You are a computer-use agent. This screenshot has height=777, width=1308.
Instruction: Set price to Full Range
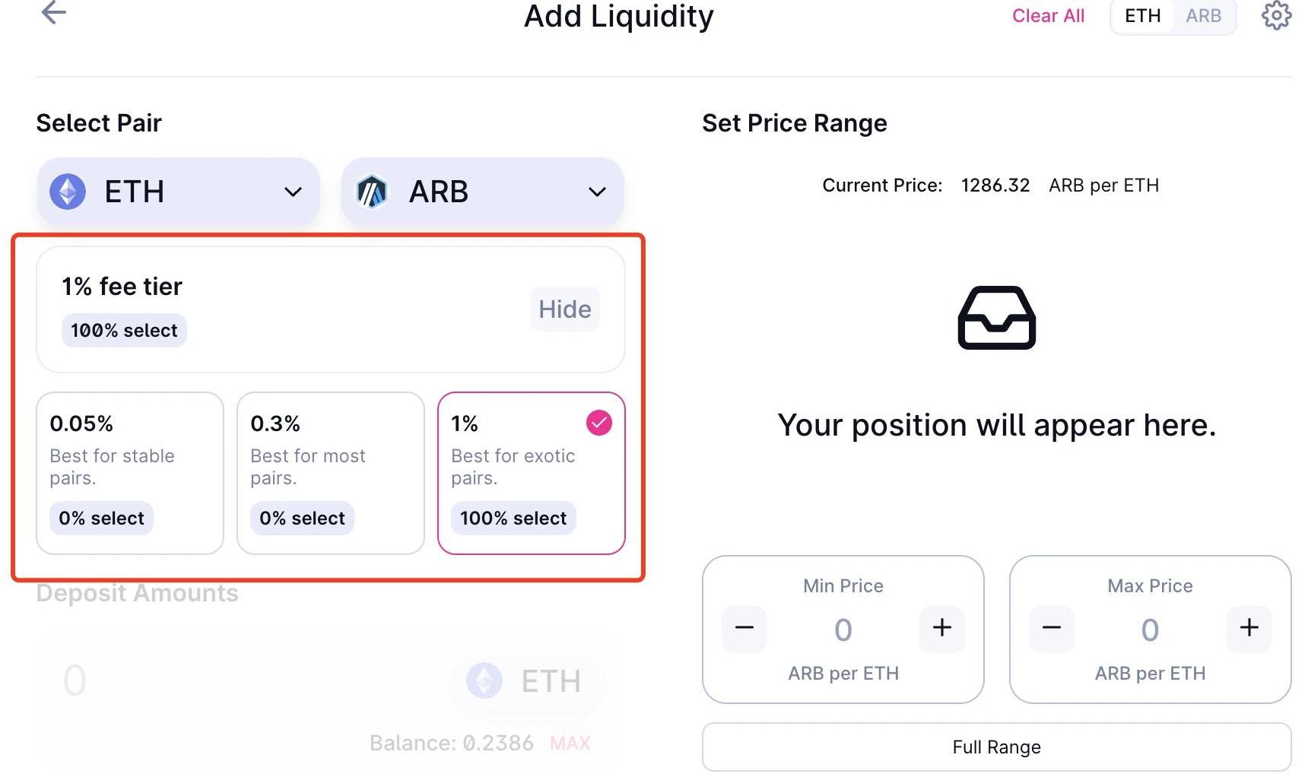click(996, 747)
